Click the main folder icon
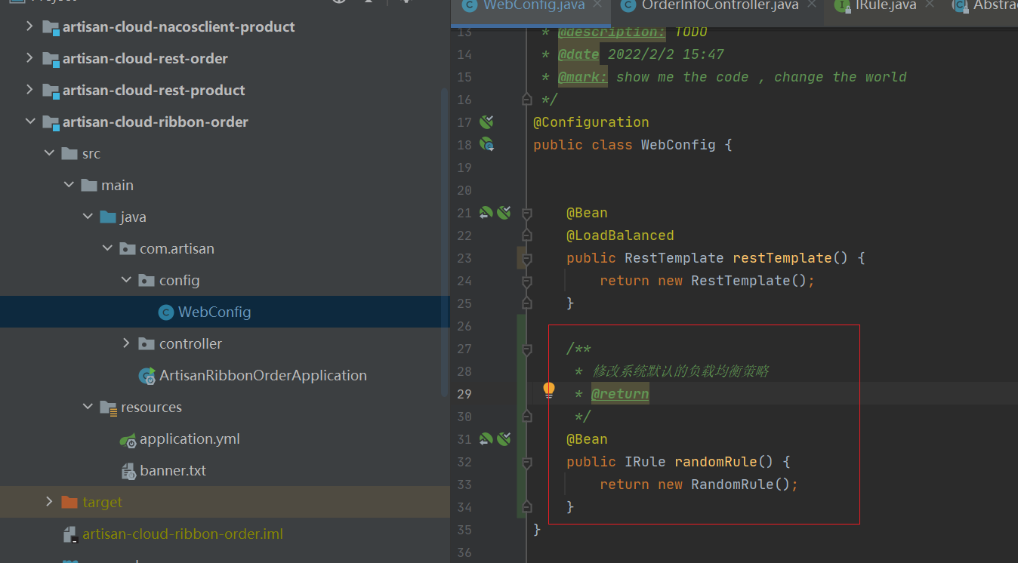This screenshot has height=563, width=1018. [x=89, y=185]
